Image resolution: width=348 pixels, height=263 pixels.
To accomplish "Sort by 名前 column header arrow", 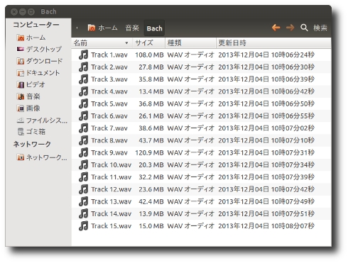I will coord(126,43).
